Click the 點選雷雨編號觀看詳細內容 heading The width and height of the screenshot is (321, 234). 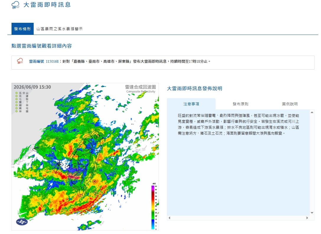click(42, 46)
